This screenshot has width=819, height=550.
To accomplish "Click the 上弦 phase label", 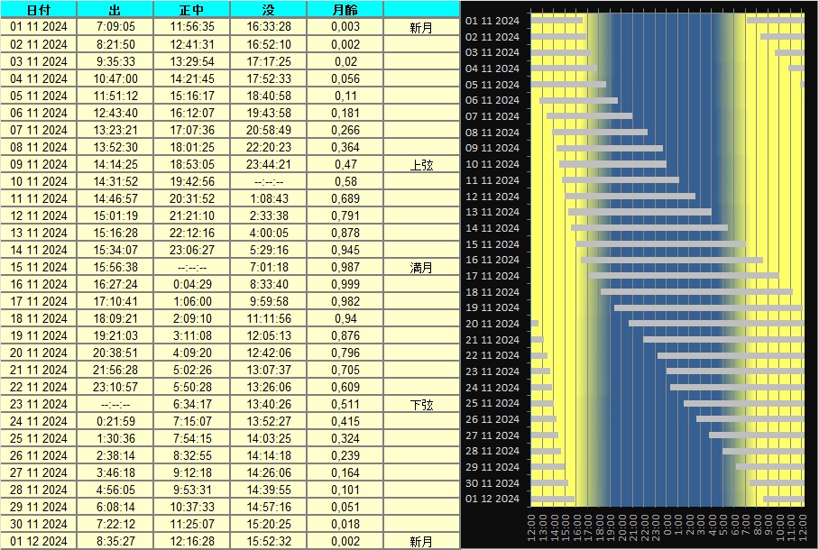I will click(421, 165).
